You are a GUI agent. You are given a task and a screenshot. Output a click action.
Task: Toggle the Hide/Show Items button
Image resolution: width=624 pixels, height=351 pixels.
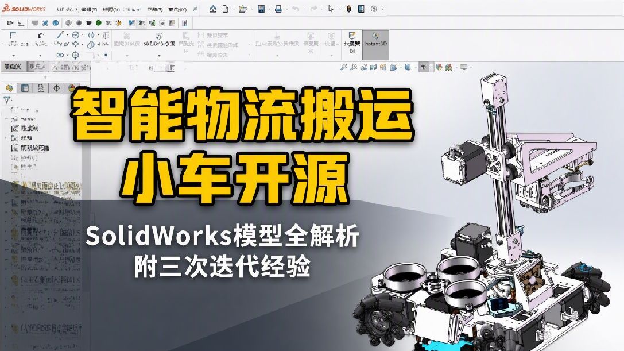(423, 67)
